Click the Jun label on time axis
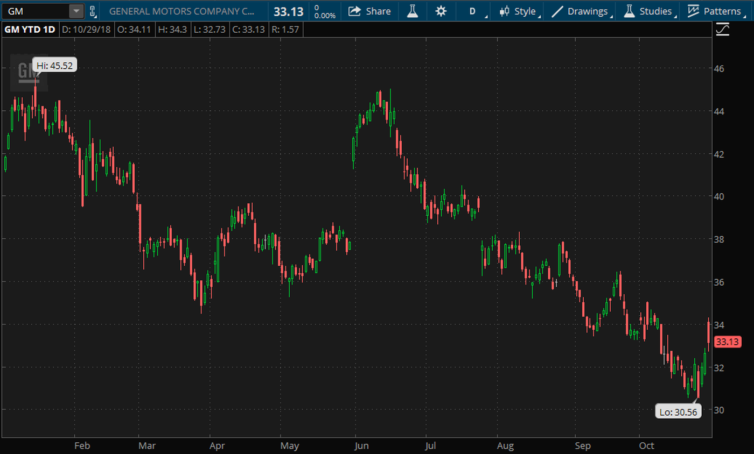Screen dimensions: 754x454 click(x=362, y=445)
